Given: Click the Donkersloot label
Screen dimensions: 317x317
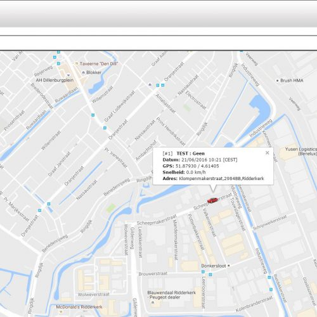Looking at the screenshot, I should coord(214,266).
